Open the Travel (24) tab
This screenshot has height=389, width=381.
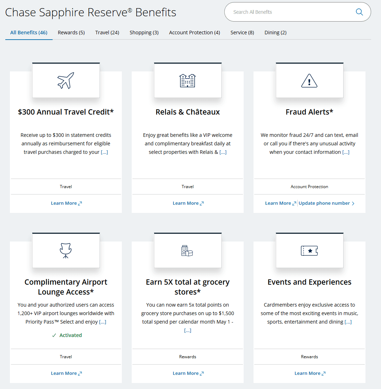tap(107, 33)
